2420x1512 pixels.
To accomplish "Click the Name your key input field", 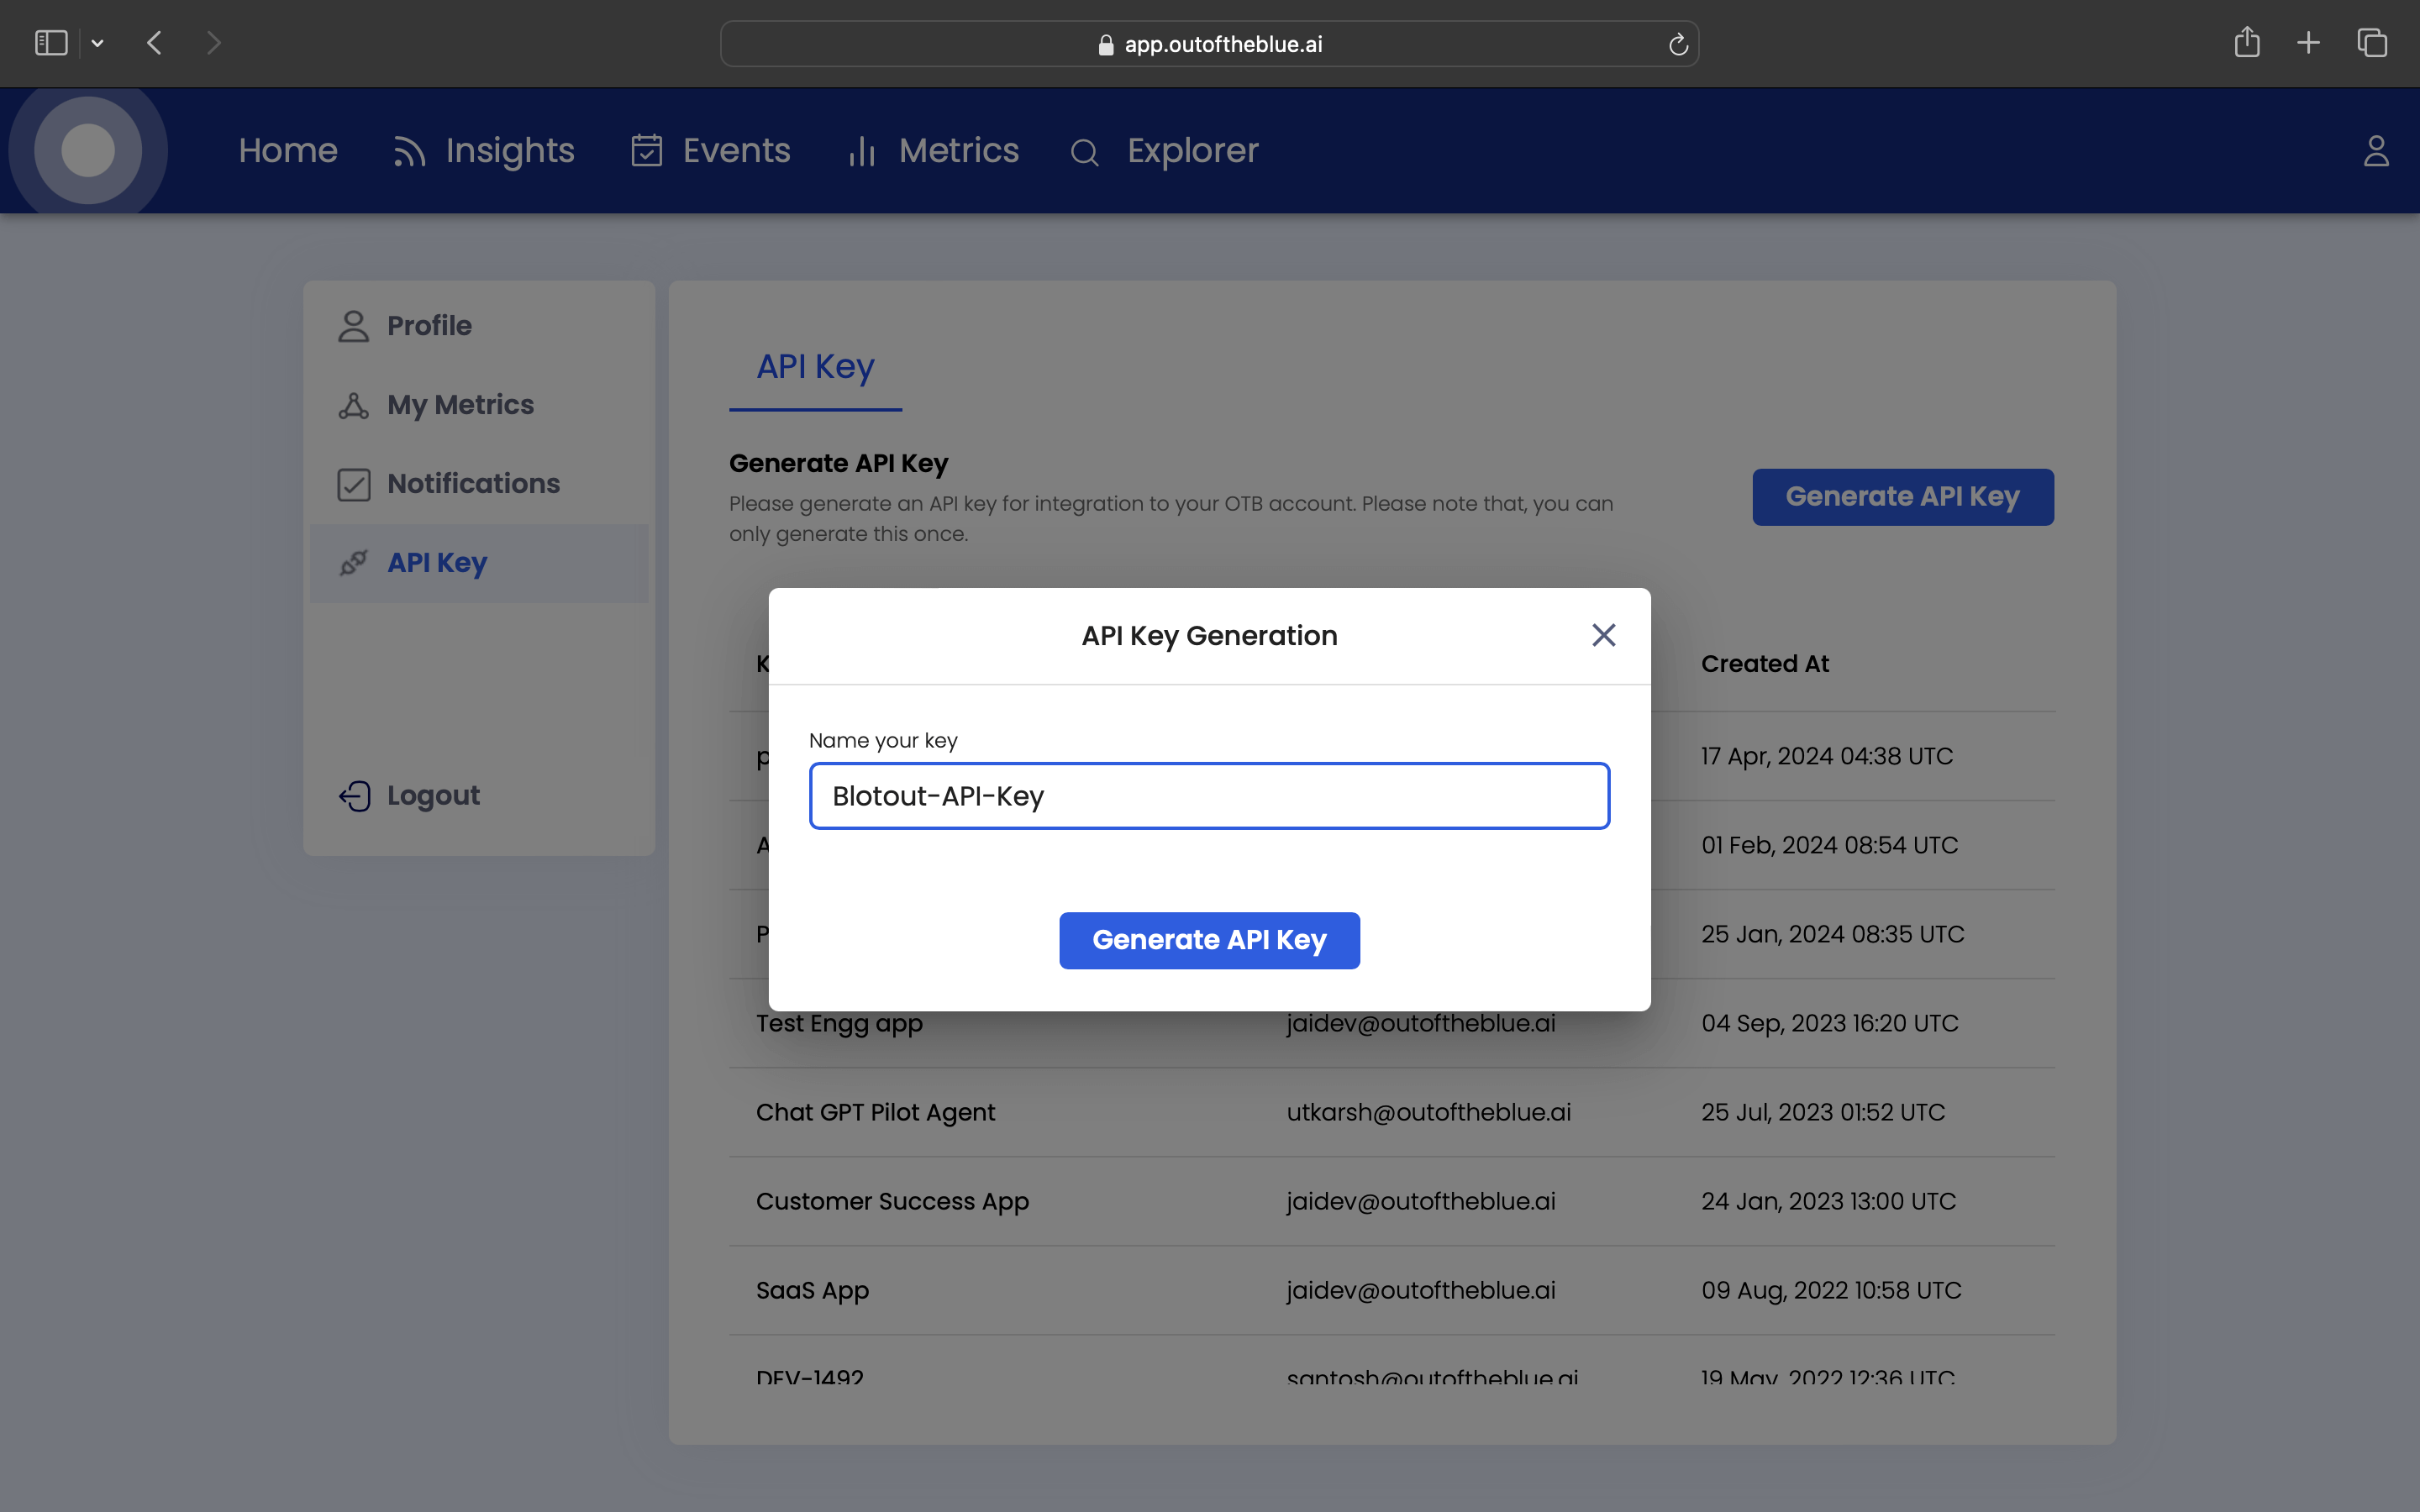I will (1209, 796).
